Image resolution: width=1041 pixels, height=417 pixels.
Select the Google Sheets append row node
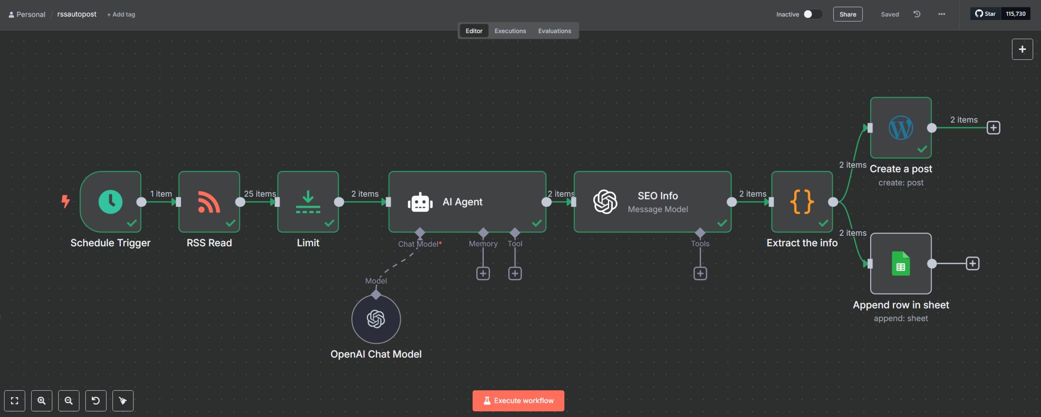click(x=900, y=263)
